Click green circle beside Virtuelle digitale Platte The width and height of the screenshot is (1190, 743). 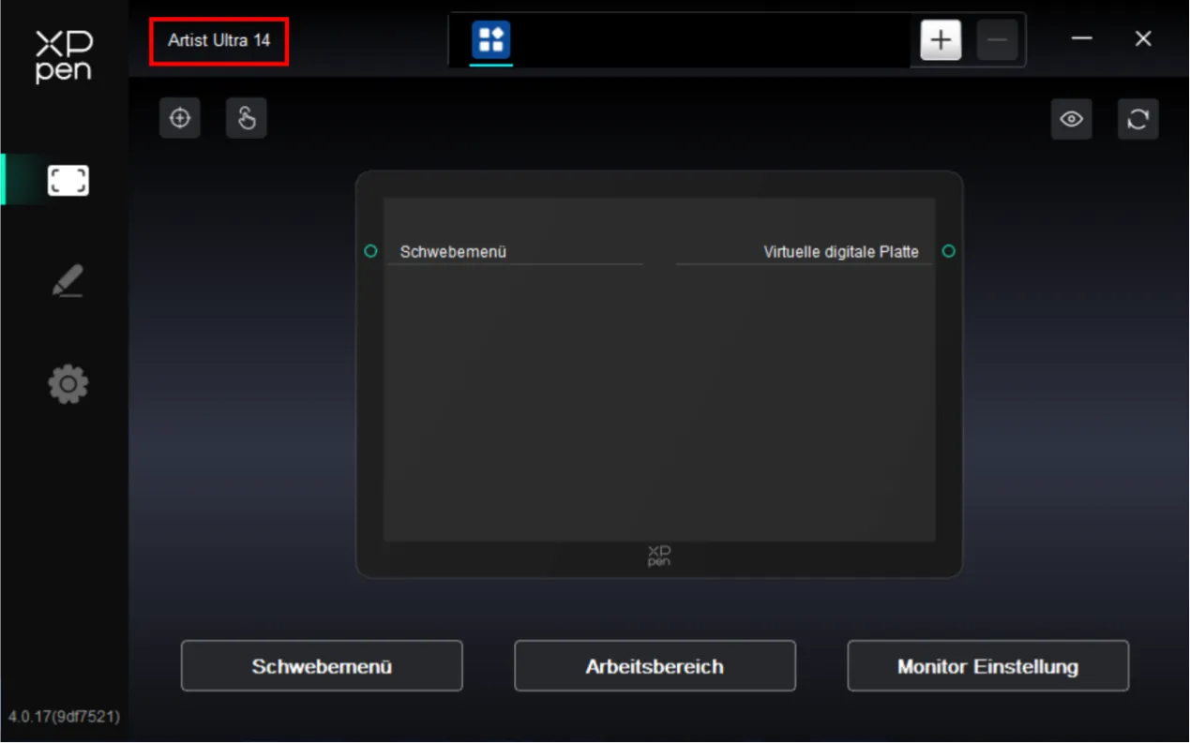[x=948, y=251]
